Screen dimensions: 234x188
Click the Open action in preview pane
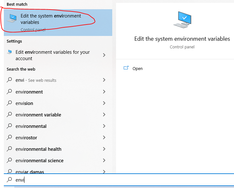(137, 68)
